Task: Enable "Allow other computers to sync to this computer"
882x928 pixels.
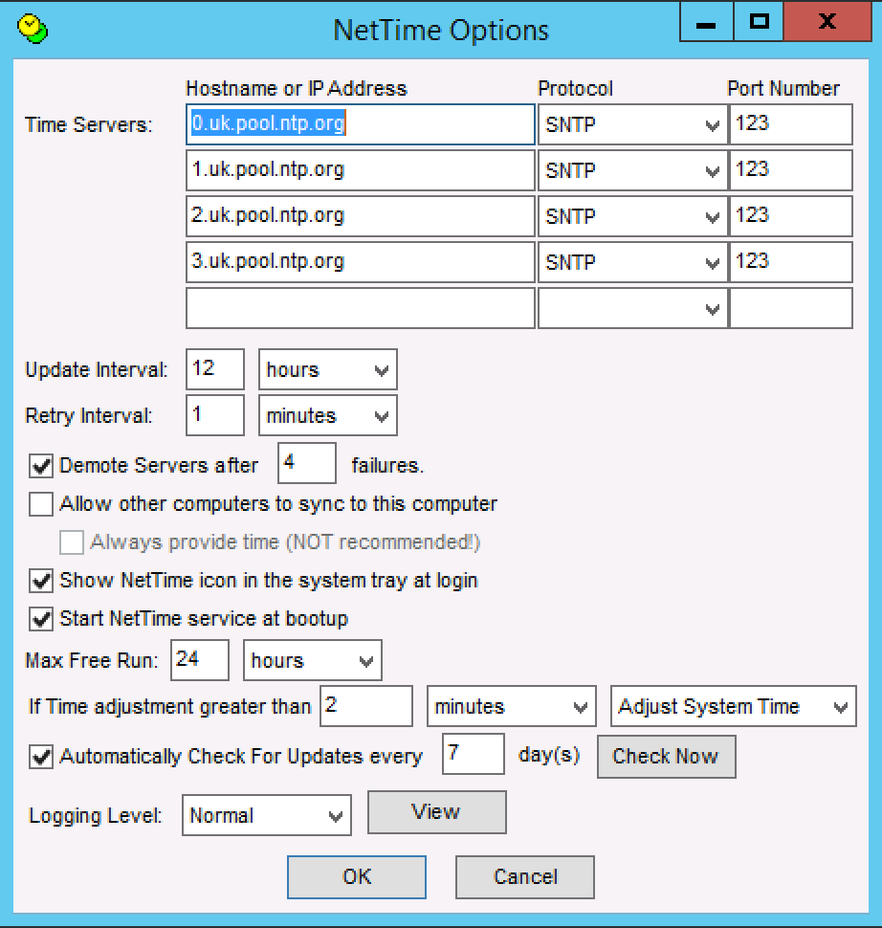Action: point(40,503)
